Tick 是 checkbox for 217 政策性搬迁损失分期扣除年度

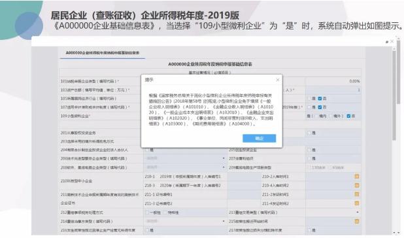pyautogui.click(x=309, y=230)
